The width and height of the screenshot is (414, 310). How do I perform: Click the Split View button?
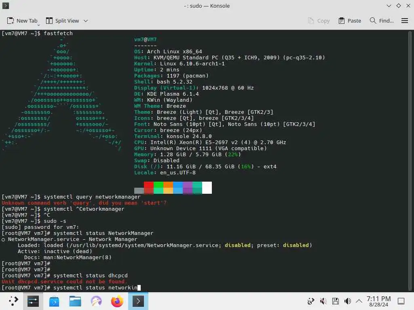click(62, 21)
